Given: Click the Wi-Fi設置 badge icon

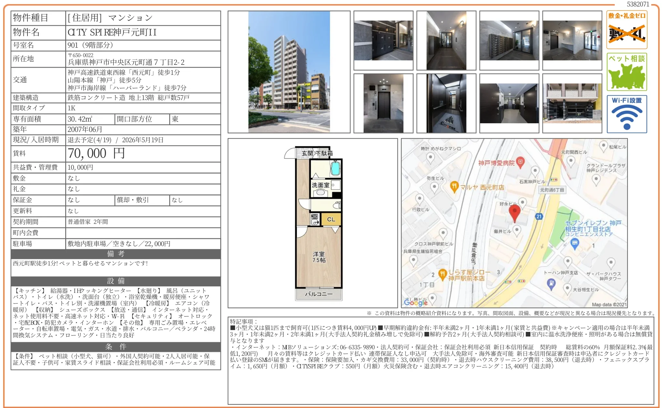Looking at the screenshot, I should click(x=627, y=114).
